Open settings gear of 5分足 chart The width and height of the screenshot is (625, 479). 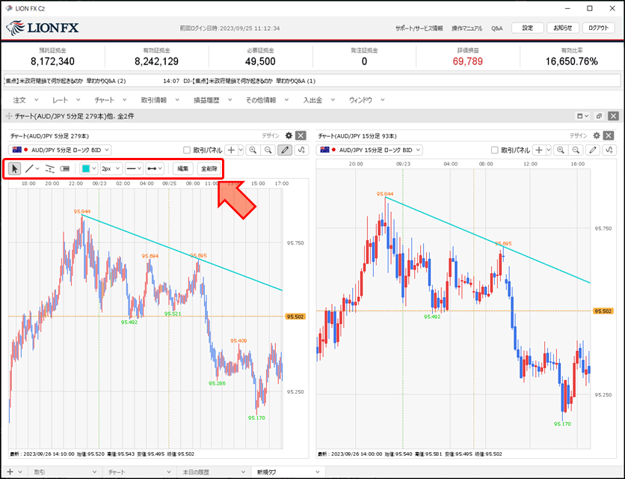(x=289, y=135)
